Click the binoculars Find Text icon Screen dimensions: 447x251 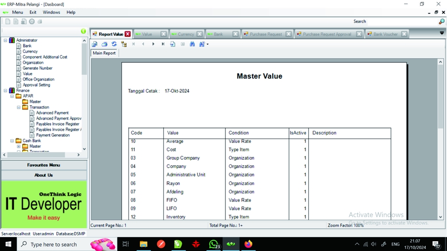click(192, 44)
